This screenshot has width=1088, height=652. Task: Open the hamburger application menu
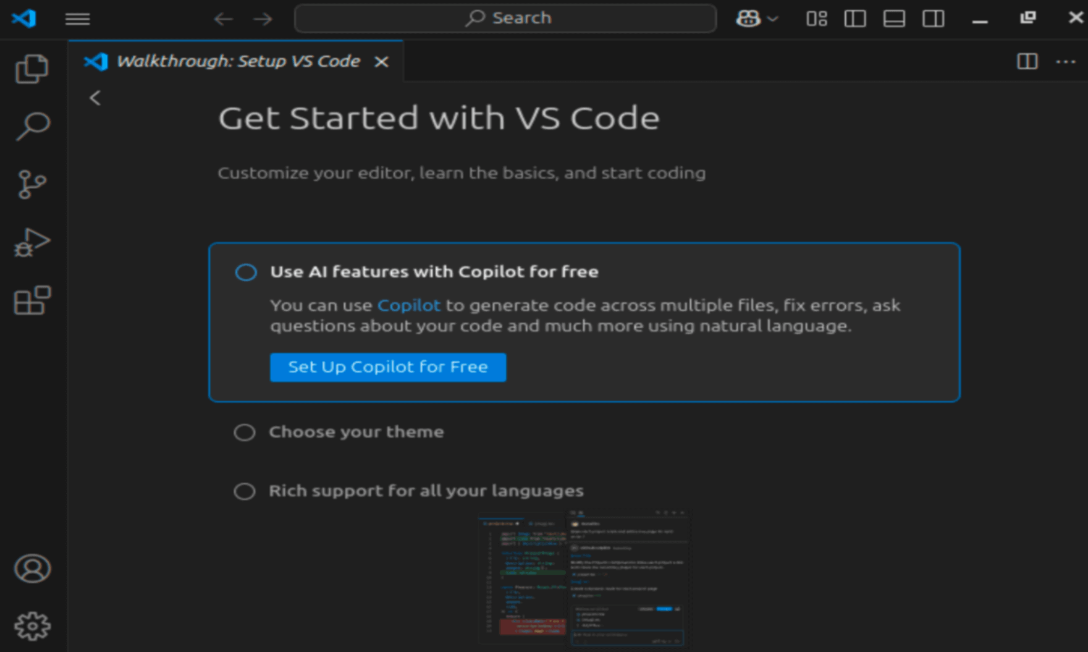click(77, 19)
